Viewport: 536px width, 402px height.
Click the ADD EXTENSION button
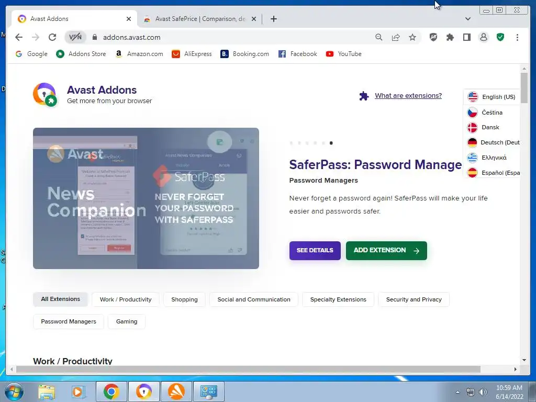tap(386, 251)
